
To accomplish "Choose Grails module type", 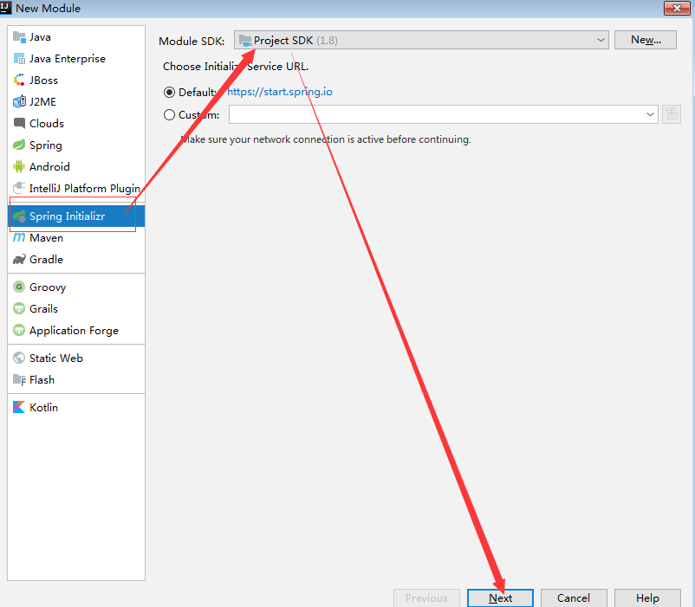I will click(x=76, y=308).
